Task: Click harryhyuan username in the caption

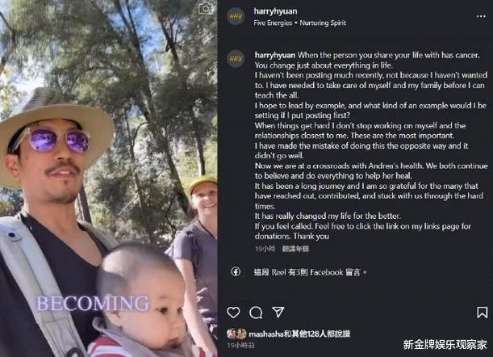Action: tap(275, 55)
